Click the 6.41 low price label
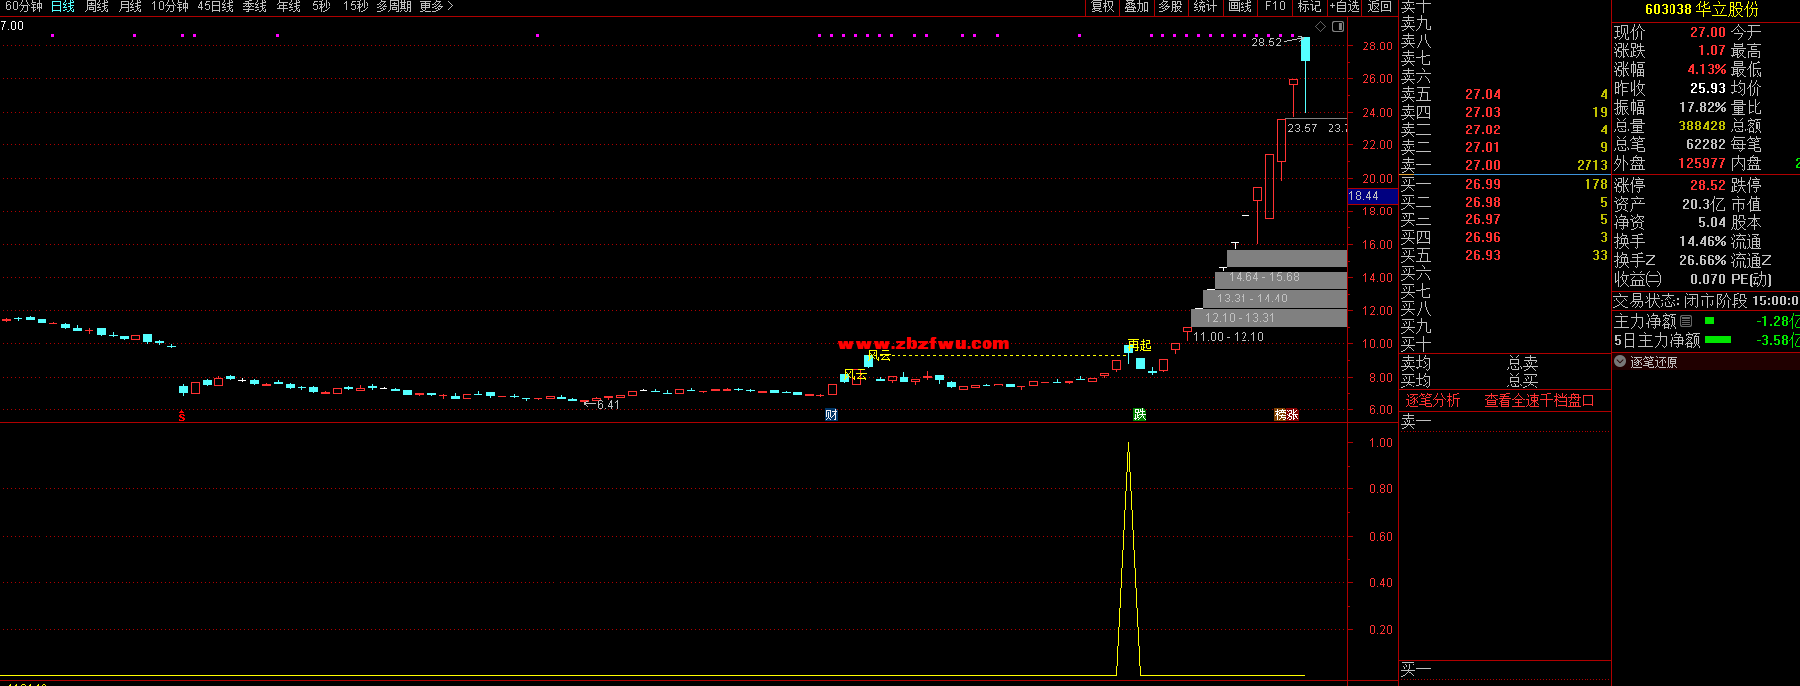 coord(608,405)
